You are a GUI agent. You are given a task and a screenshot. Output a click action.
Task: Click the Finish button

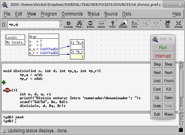169,81
